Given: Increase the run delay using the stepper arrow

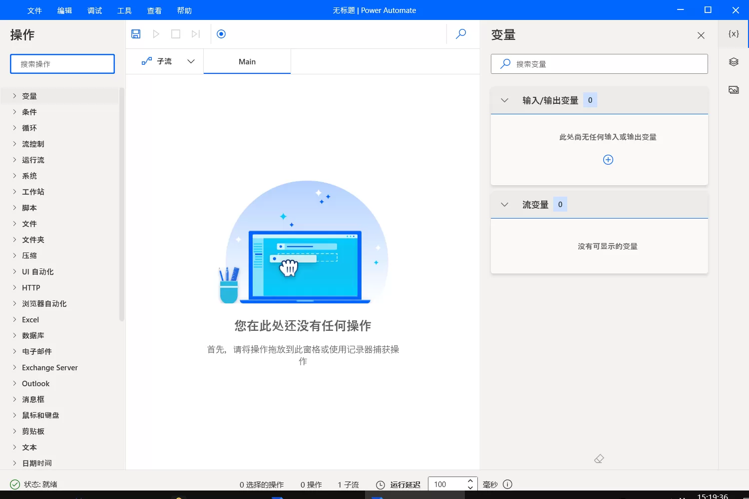Looking at the screenshot, I should 470,481.
